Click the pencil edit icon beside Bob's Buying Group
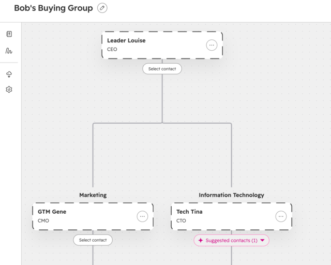The width and height of the screenshot is (331, 265). (x=102, y=8)
